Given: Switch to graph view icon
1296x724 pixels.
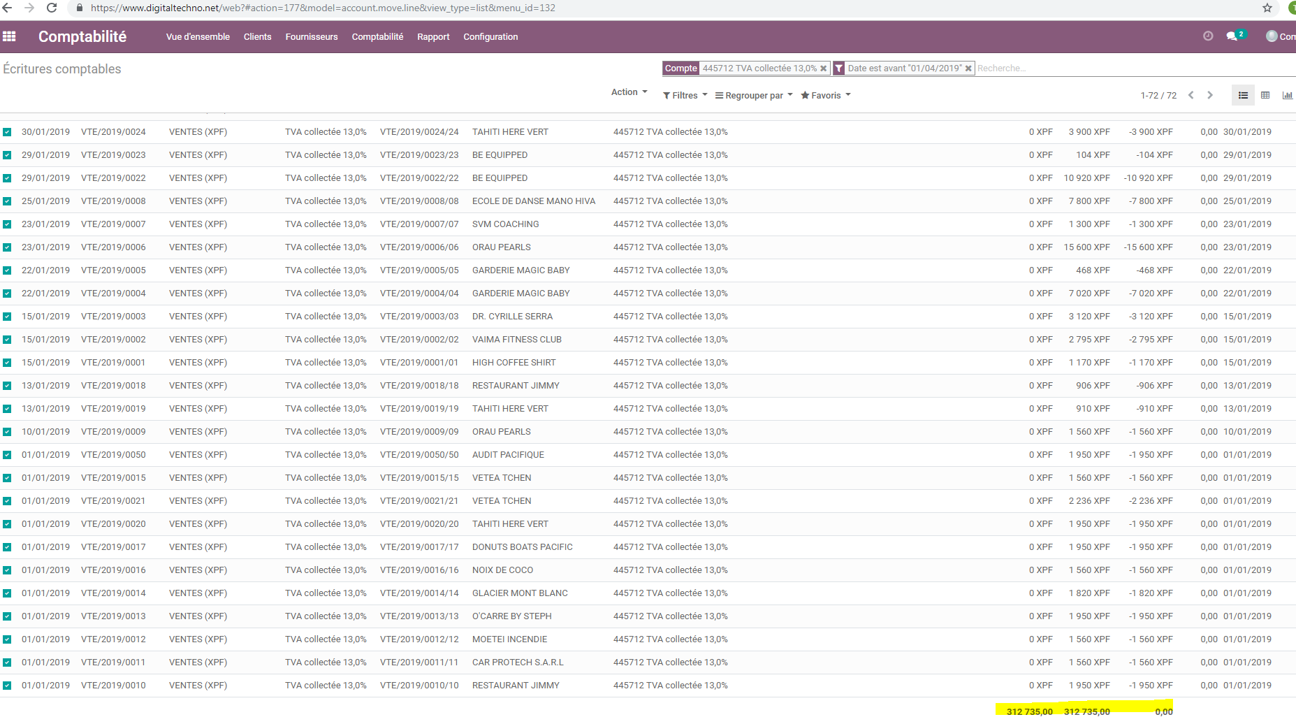Looking at the screenshot, I should pos(1287,96).
